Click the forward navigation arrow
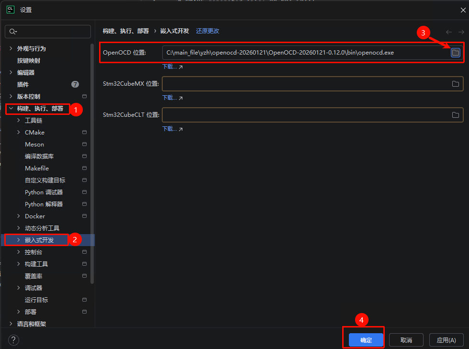Viewport: 469px width, 349px height. (x=461, y=32)
